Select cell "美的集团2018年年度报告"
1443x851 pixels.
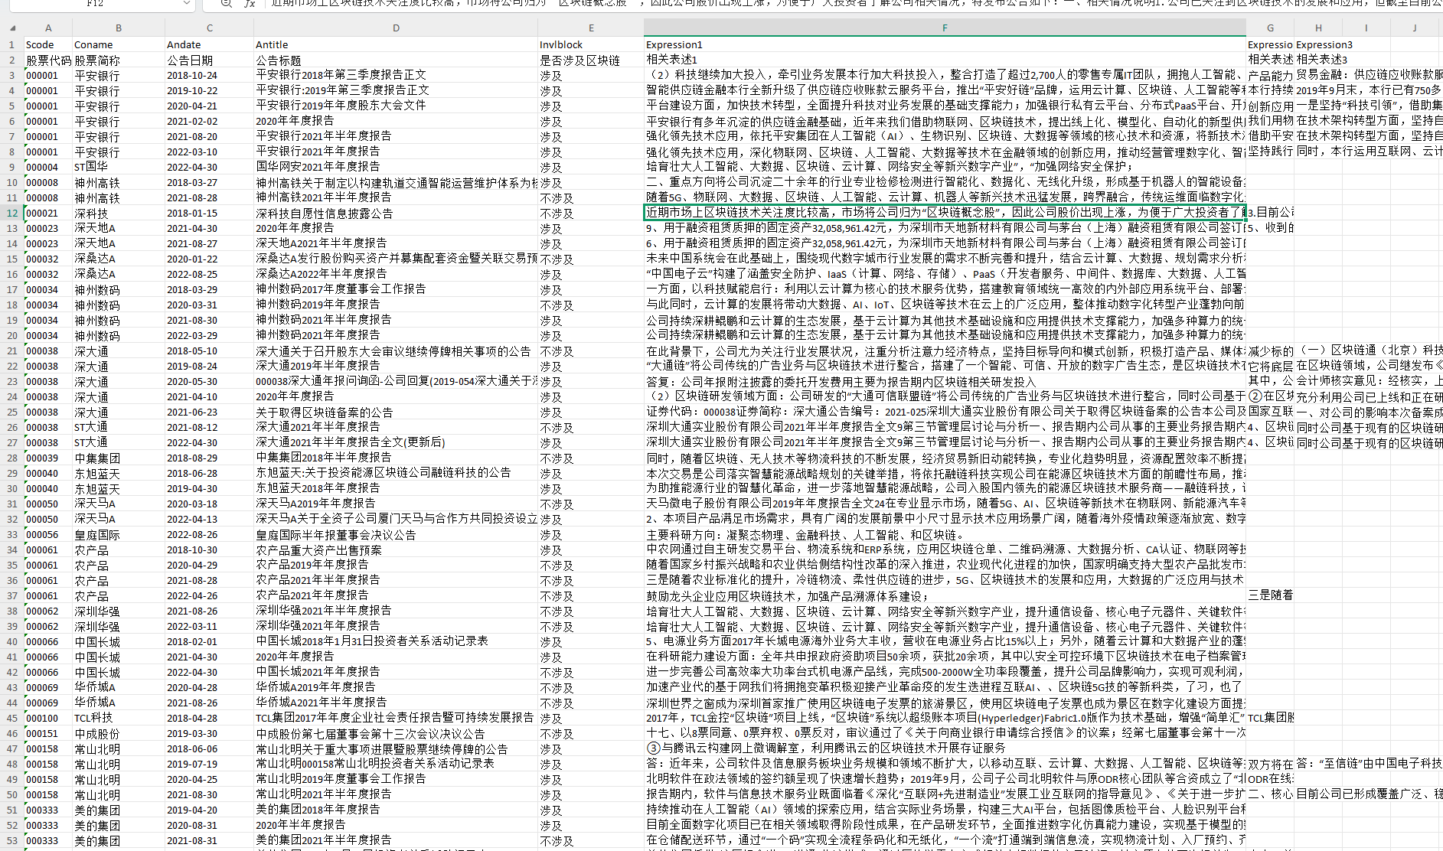click(396, 810)
